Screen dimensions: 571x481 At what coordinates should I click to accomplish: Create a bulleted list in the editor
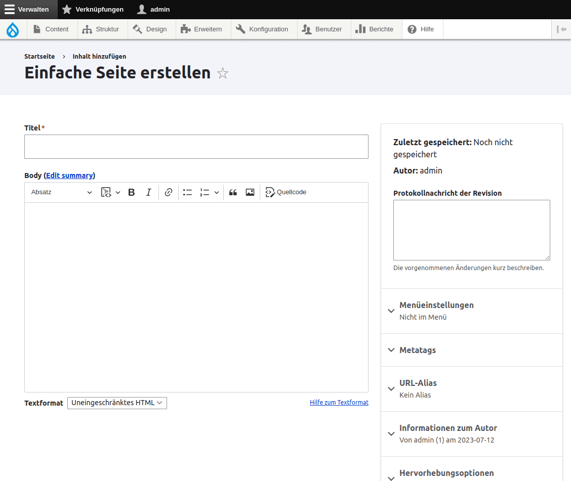[x=187, y=192]
